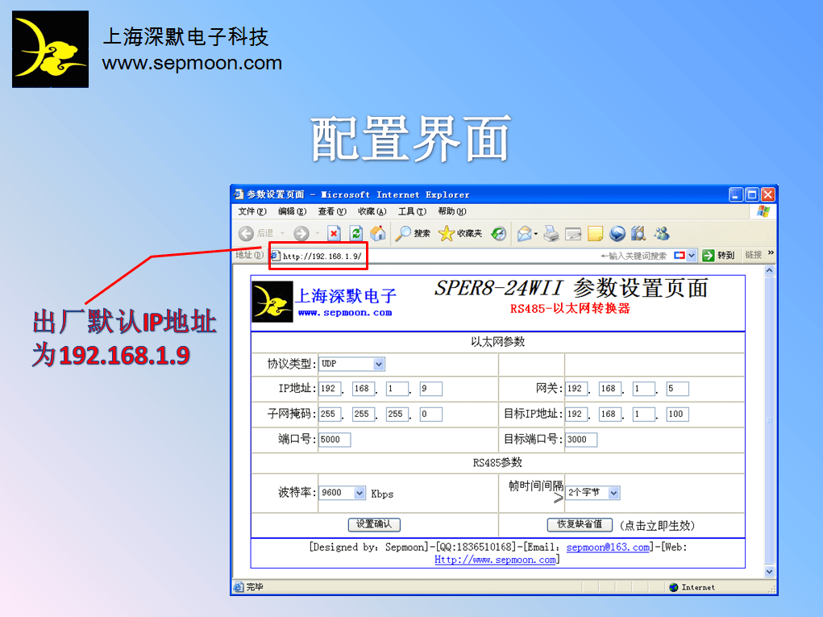This screenshot has width=823, height=617.
Task: Click the Print icon in toolbar
Action: (551, 234)
